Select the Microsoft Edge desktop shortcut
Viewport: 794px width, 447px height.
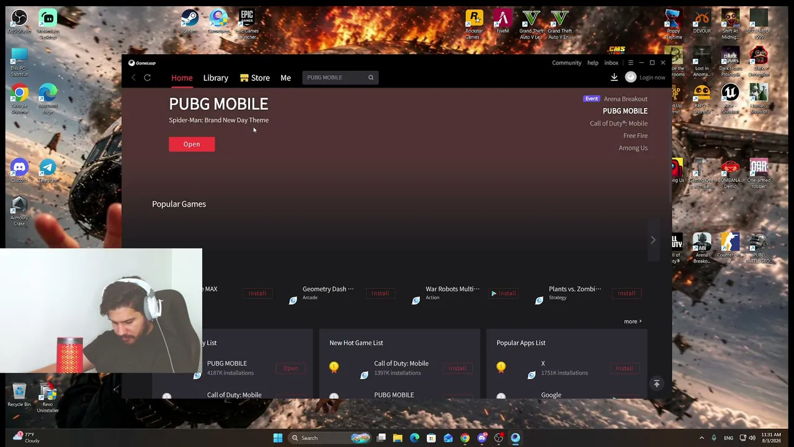point(48,99)
